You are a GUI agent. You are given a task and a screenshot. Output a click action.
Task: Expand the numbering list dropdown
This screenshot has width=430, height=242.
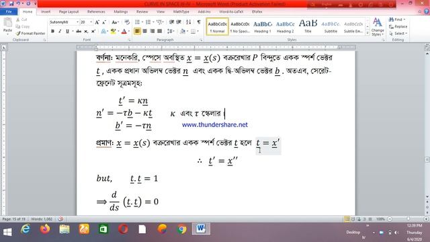click(x=153, y=22)
